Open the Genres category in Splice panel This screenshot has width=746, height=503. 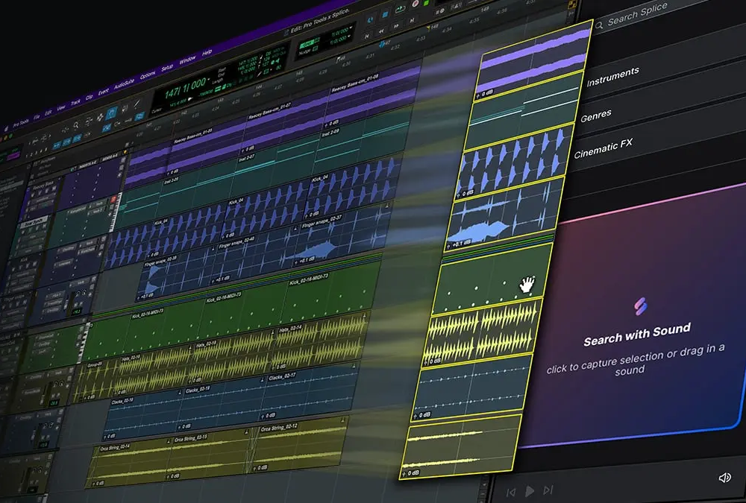(595, 116)
